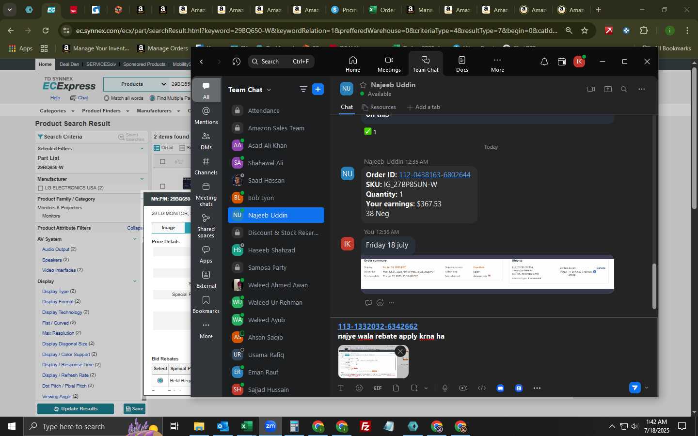Select the Match all words radio button

[x=107, y=98]
